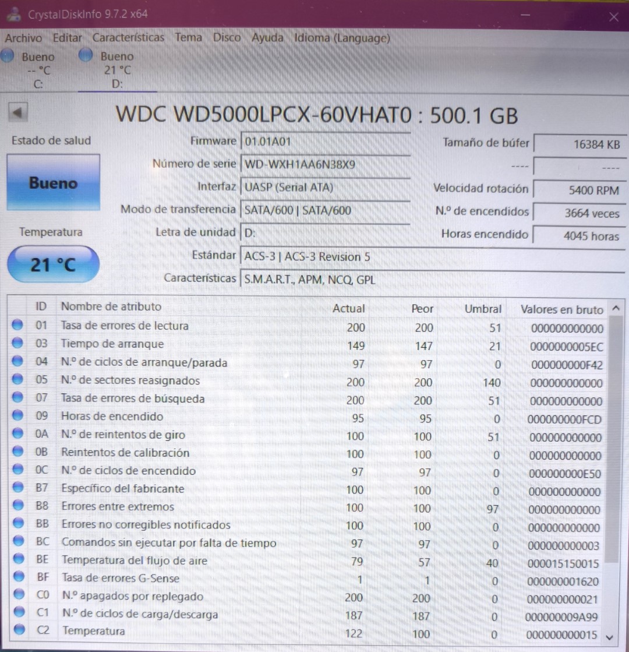Click the blue status icon for attribute 05
This screenshot has height=652, width=629.
17,379
